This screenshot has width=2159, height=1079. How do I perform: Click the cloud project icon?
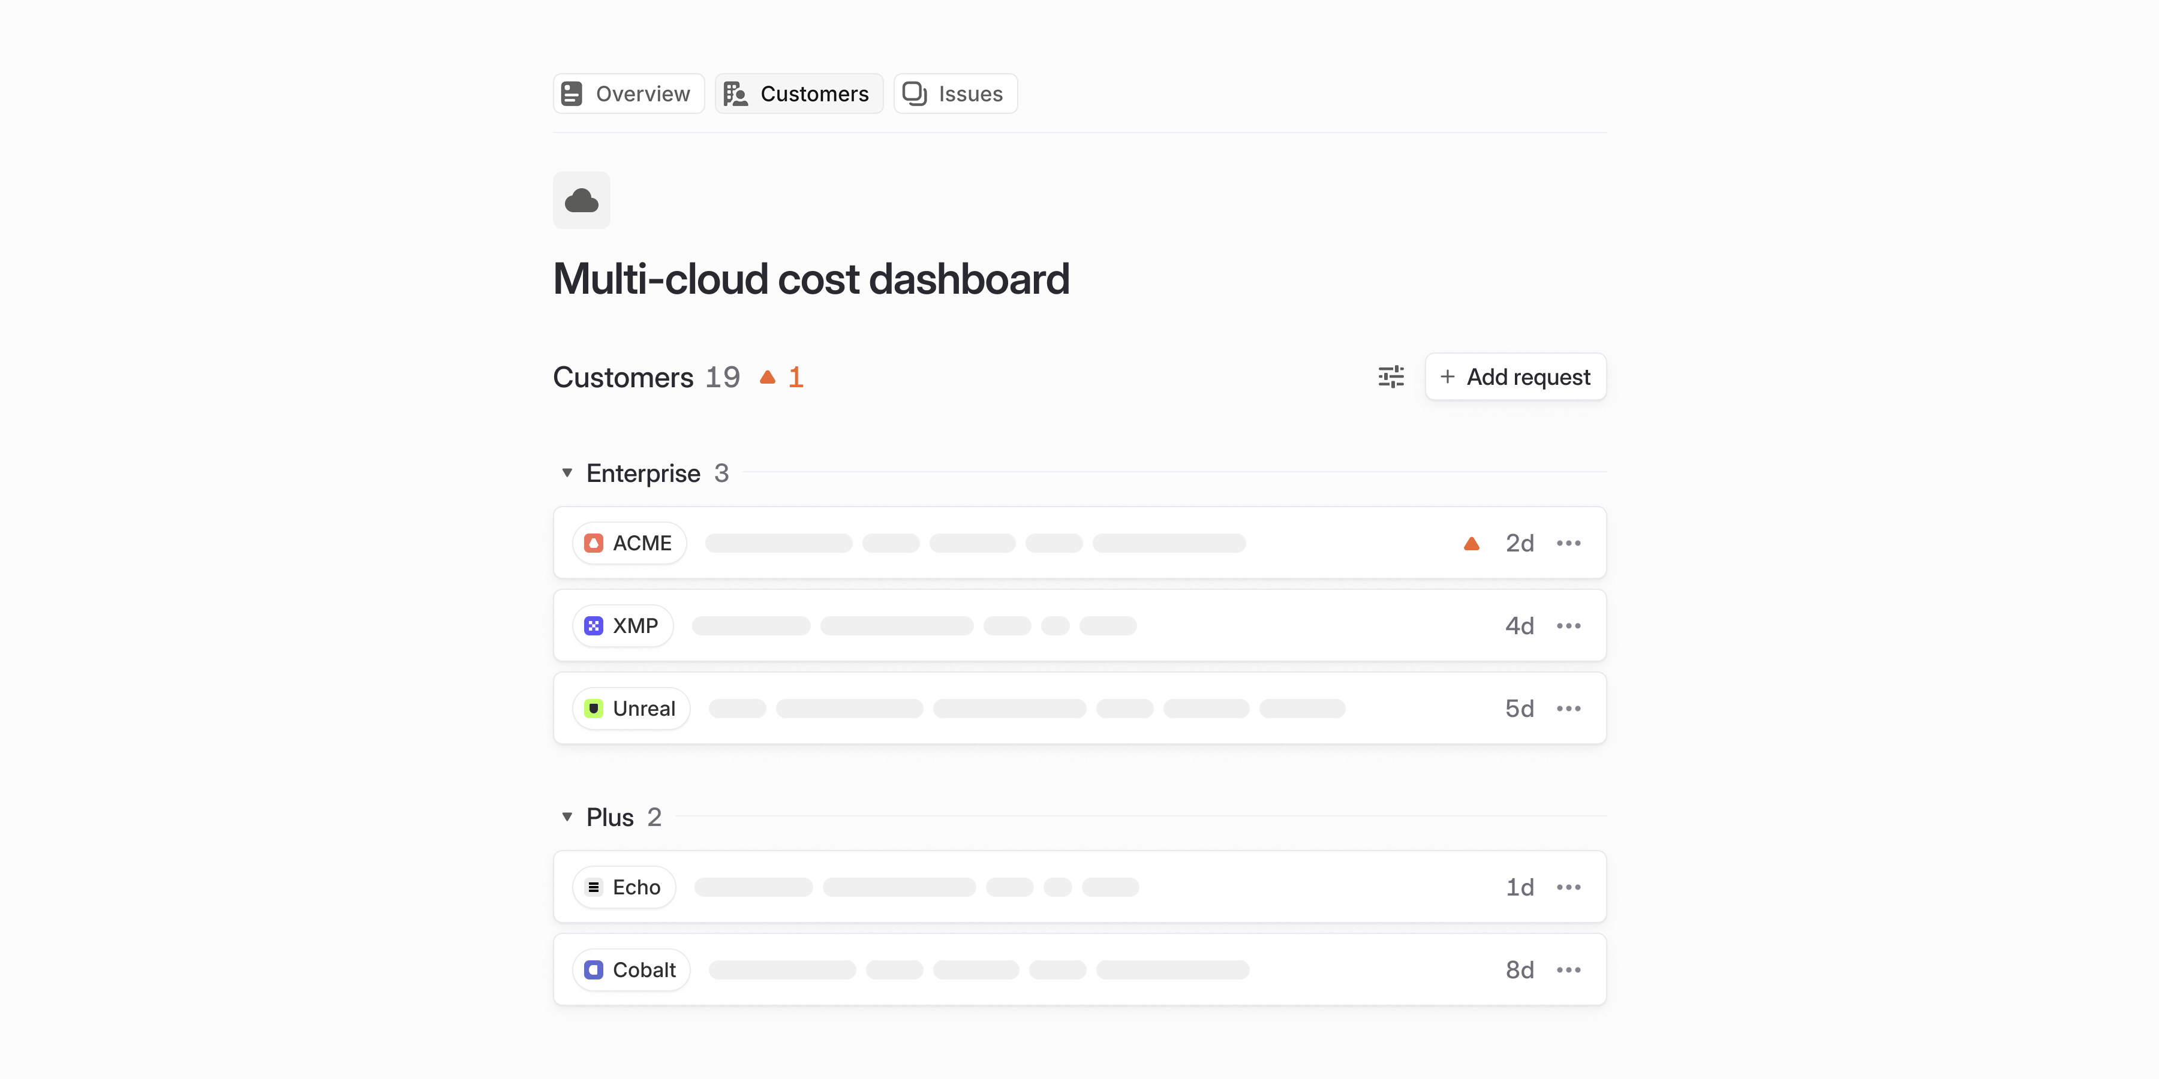tap(581, 200)
